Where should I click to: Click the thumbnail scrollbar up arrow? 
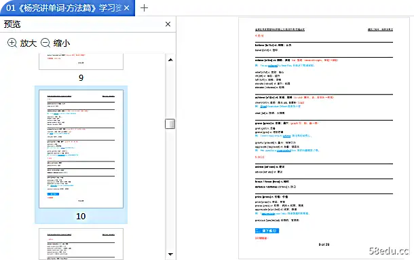tap(170, 60)
